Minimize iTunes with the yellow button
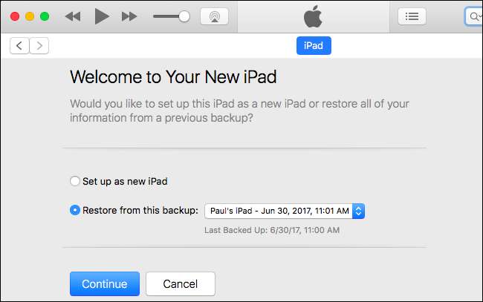Viewport: 483px width, 302px height. click(30, 16)
